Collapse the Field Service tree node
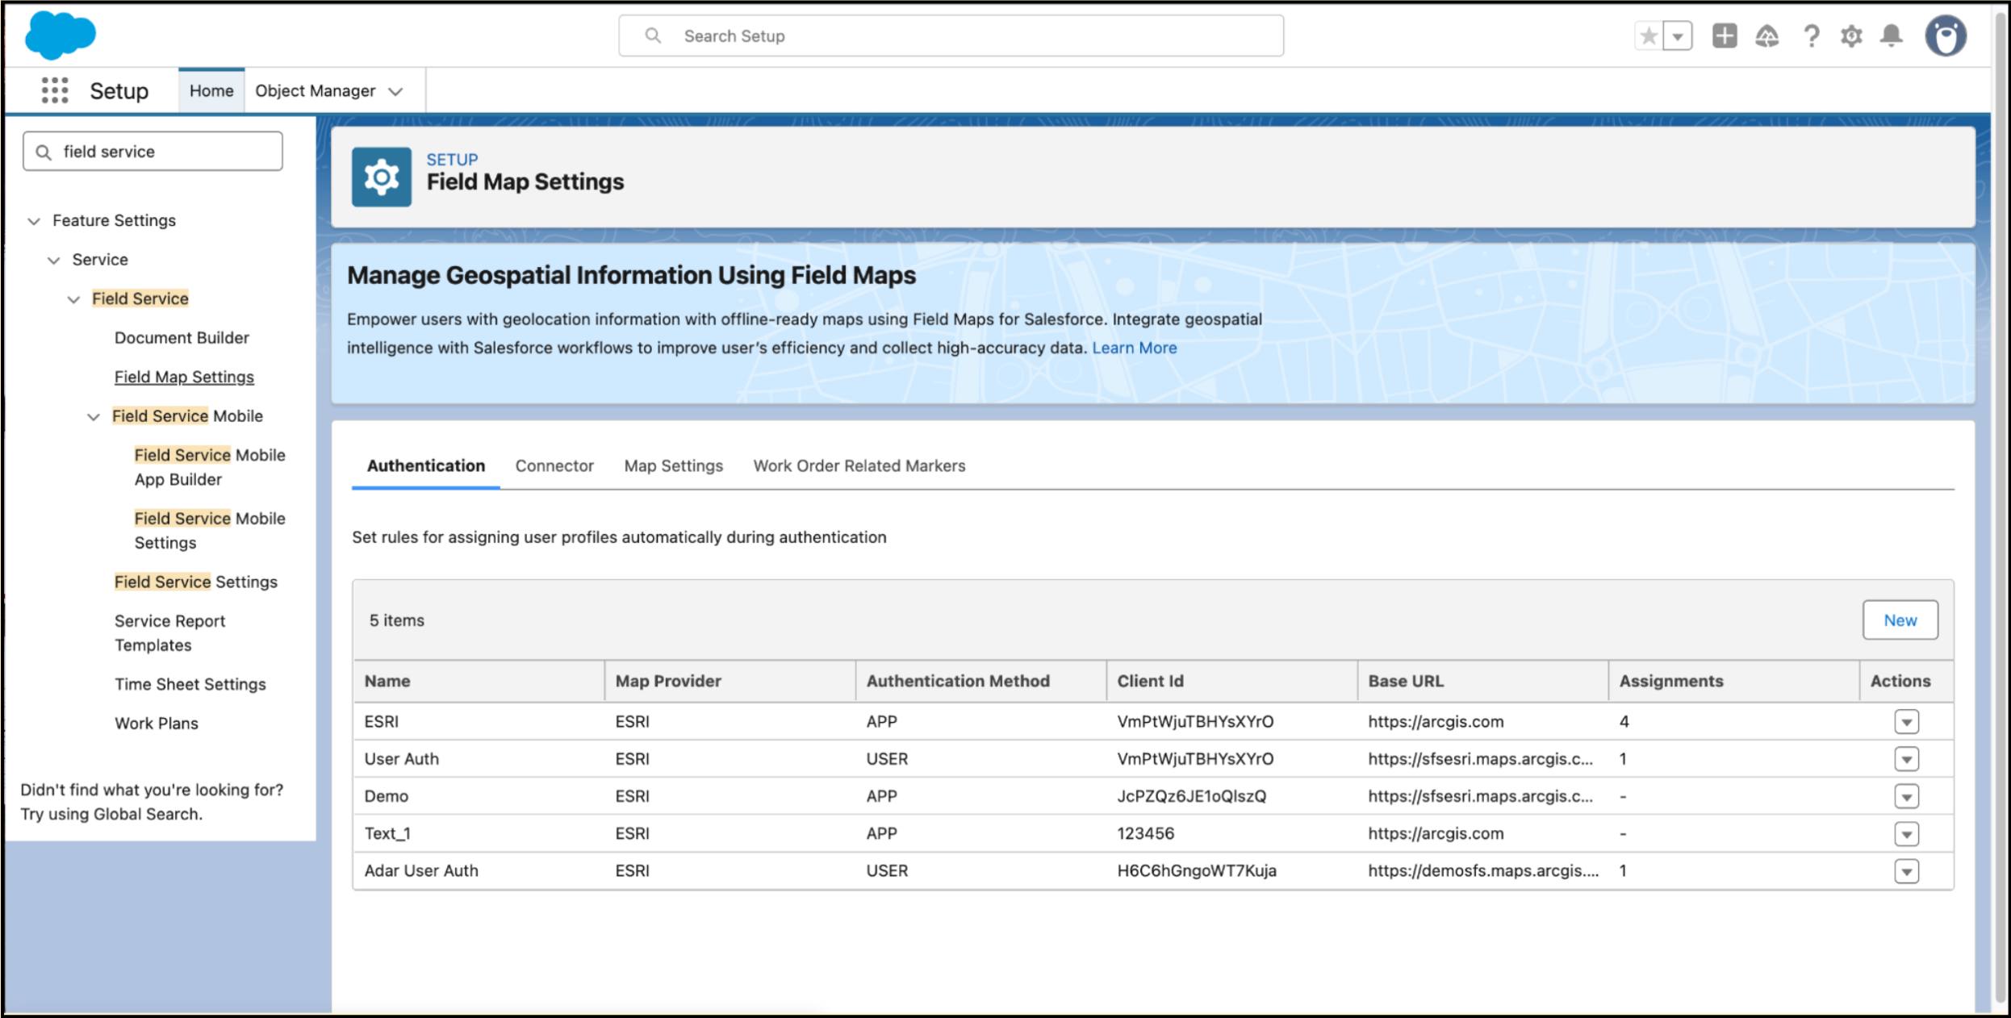 coord(73,299)
